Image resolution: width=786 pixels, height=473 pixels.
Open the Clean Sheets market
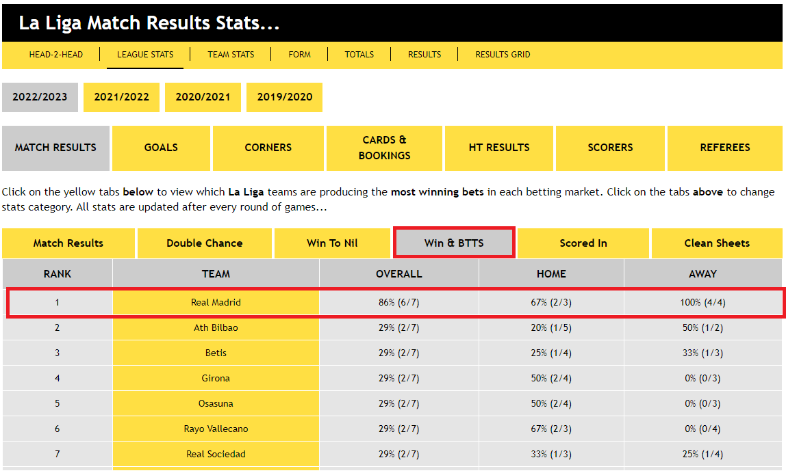715,243
